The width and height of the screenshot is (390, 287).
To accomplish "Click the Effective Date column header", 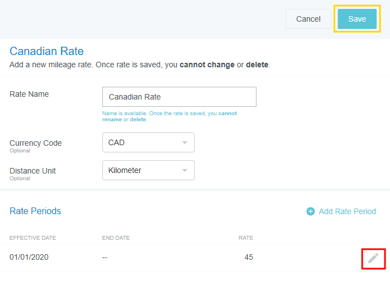I will [33, 238].
